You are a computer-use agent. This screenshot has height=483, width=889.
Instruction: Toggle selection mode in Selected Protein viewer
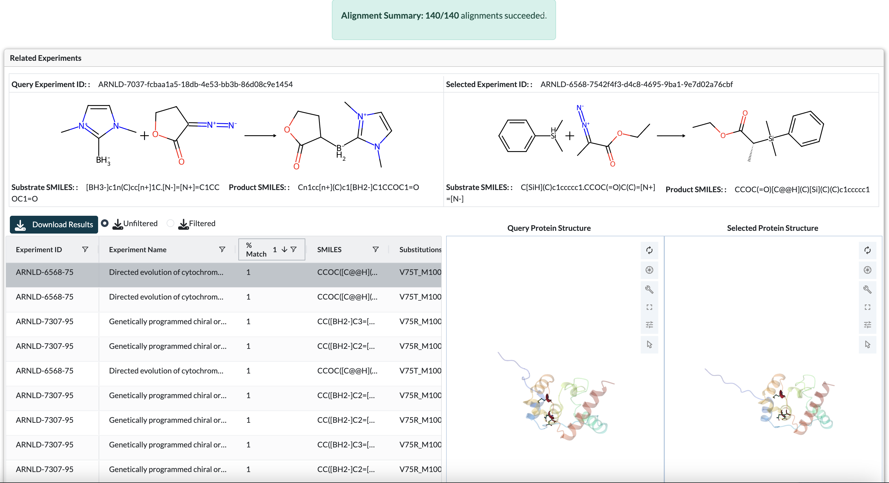point(867,344)
